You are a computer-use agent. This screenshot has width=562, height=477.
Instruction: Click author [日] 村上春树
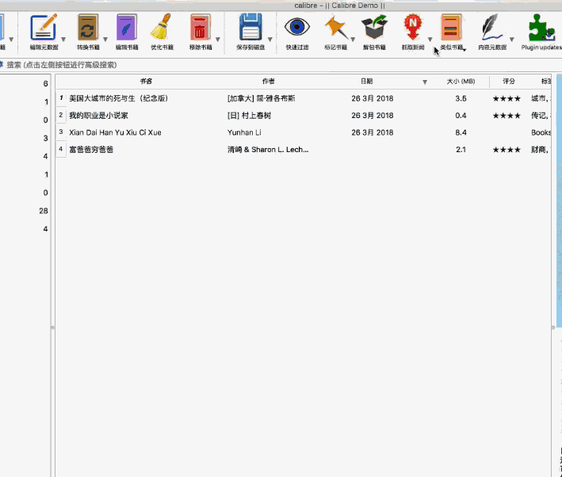[x=249, y=116]
